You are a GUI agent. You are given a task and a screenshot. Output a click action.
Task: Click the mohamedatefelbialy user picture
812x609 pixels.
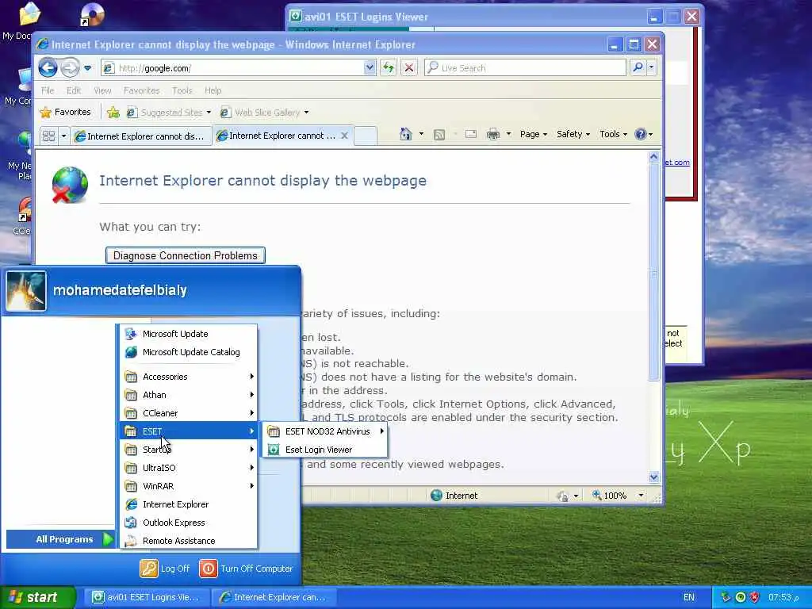coord(26,290)
